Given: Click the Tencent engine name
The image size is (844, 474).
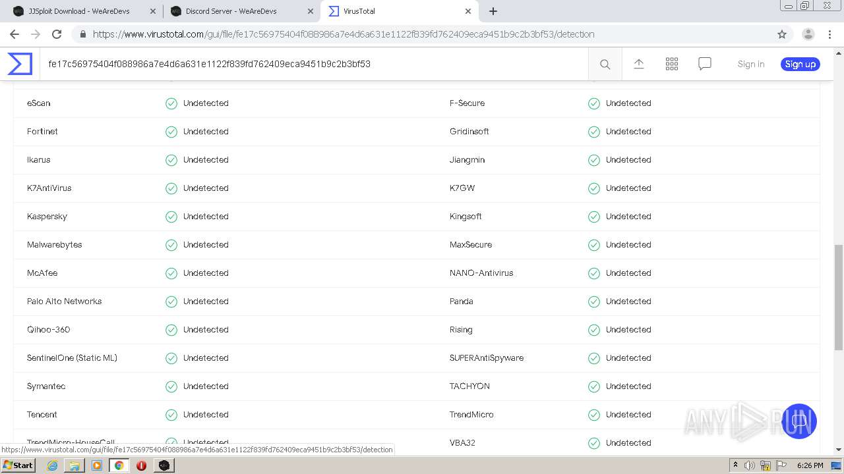Looking at the screenshot, I should (42, 415).
